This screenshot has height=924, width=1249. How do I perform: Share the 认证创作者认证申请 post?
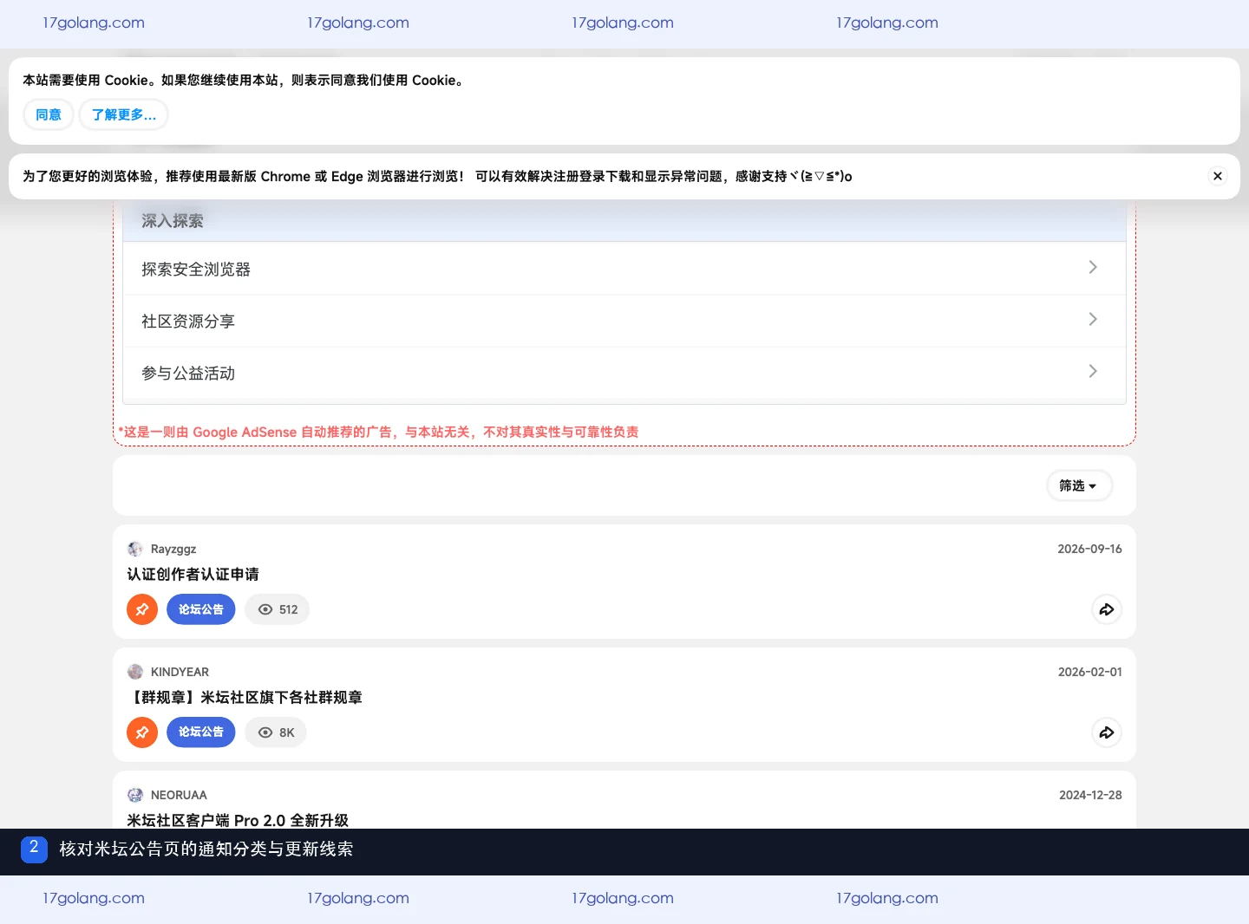click(1107, 609)
